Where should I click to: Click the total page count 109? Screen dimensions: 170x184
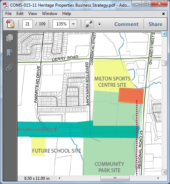42,24
